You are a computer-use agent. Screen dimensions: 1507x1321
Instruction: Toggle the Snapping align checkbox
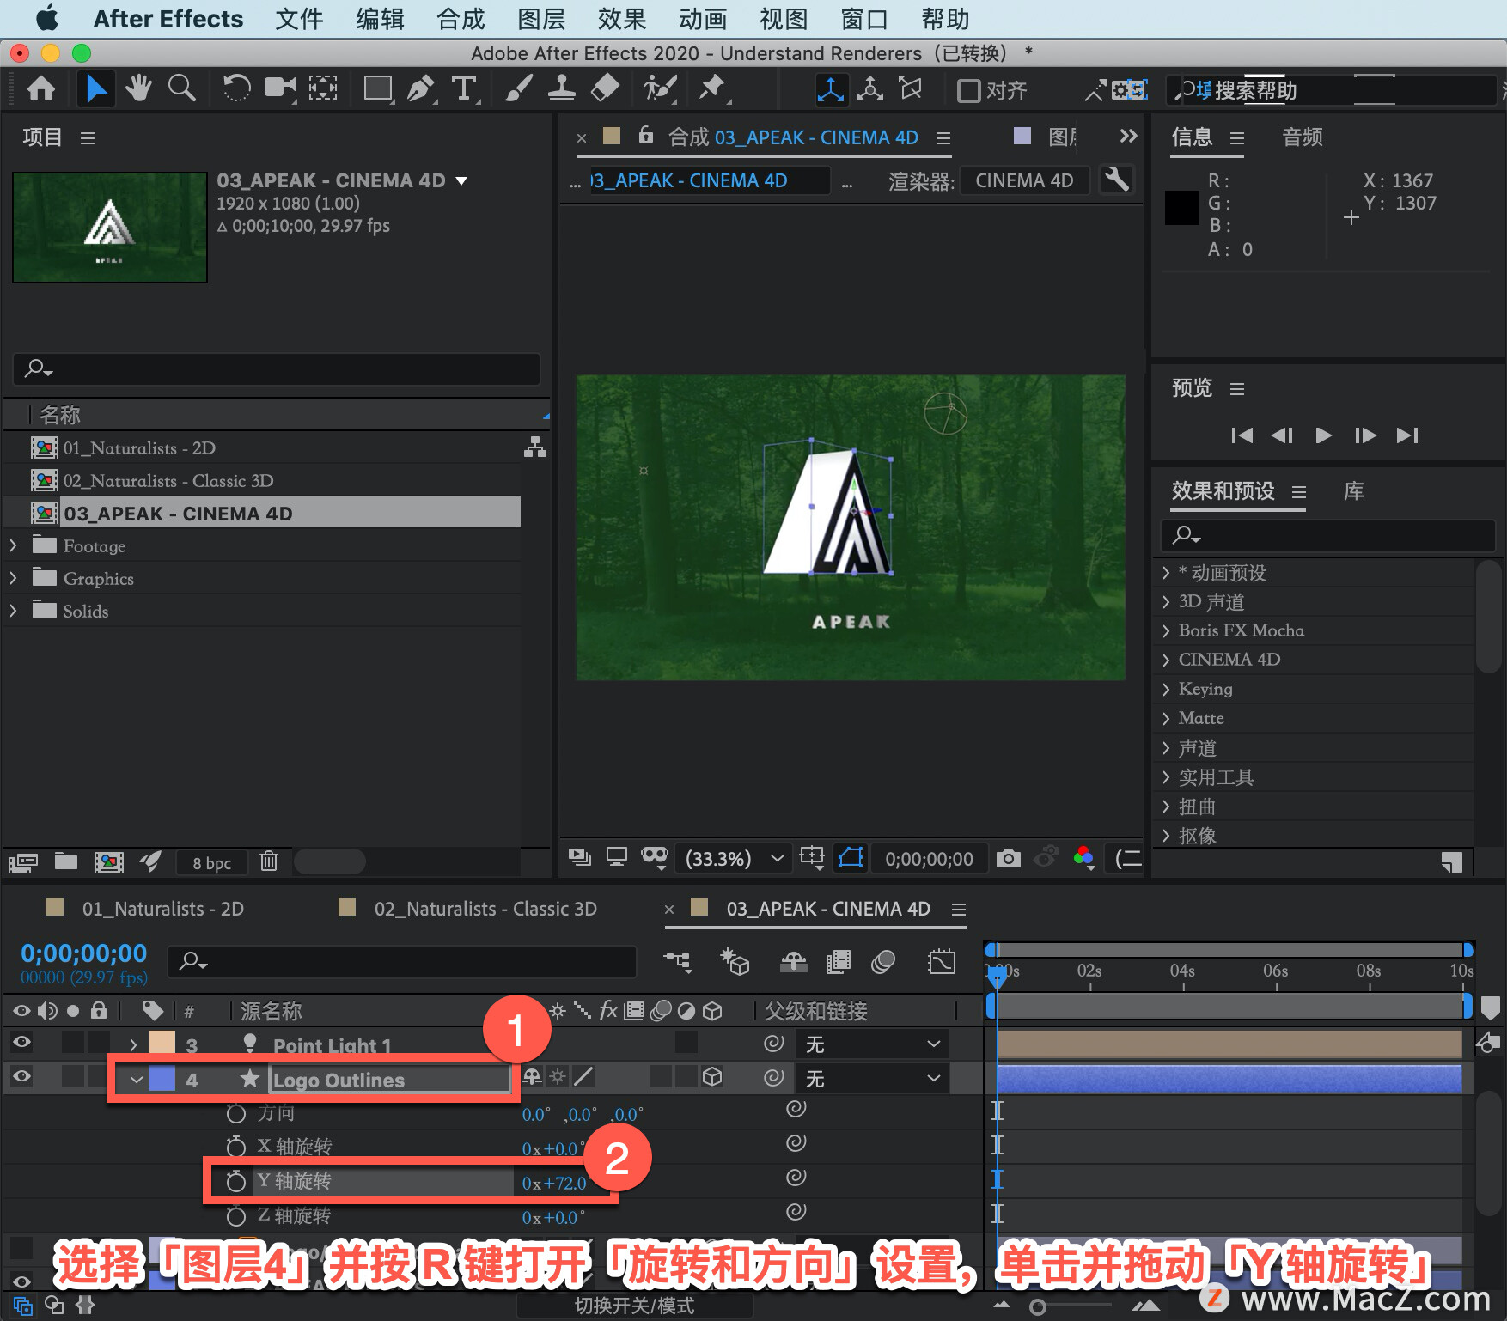969,90
